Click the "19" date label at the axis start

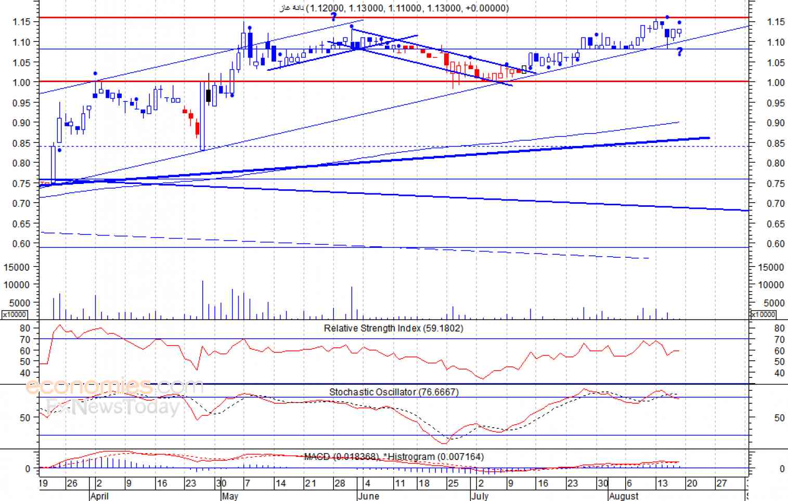tap(44, 483)
